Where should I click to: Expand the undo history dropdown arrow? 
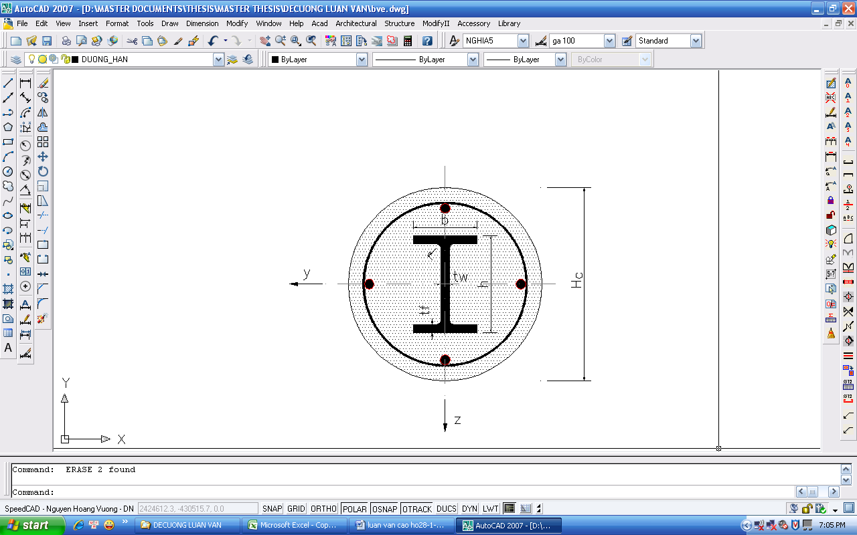[225, 41]
